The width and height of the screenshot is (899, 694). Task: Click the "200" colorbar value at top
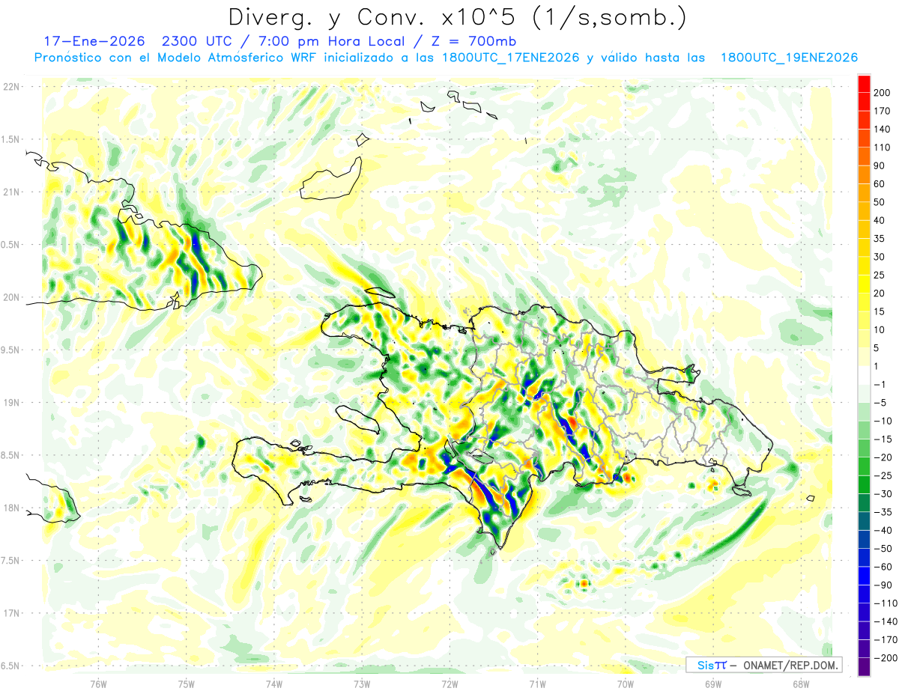pos(883,93)
